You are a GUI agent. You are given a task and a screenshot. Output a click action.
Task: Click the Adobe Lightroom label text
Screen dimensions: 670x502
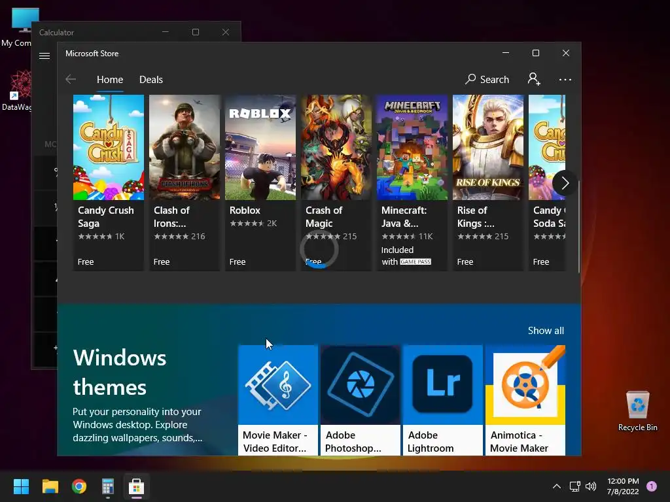[x=431, y=442]
